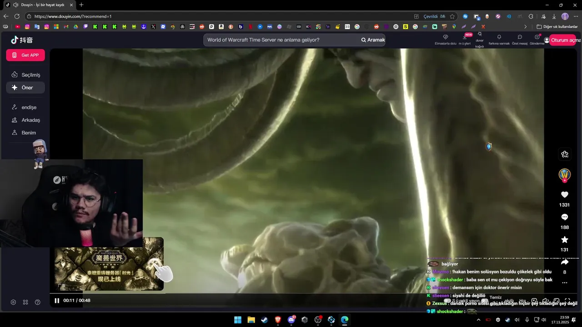Favorite the video with star icon
The height and width of the screenshot is (327, 582).
(564, 239)
